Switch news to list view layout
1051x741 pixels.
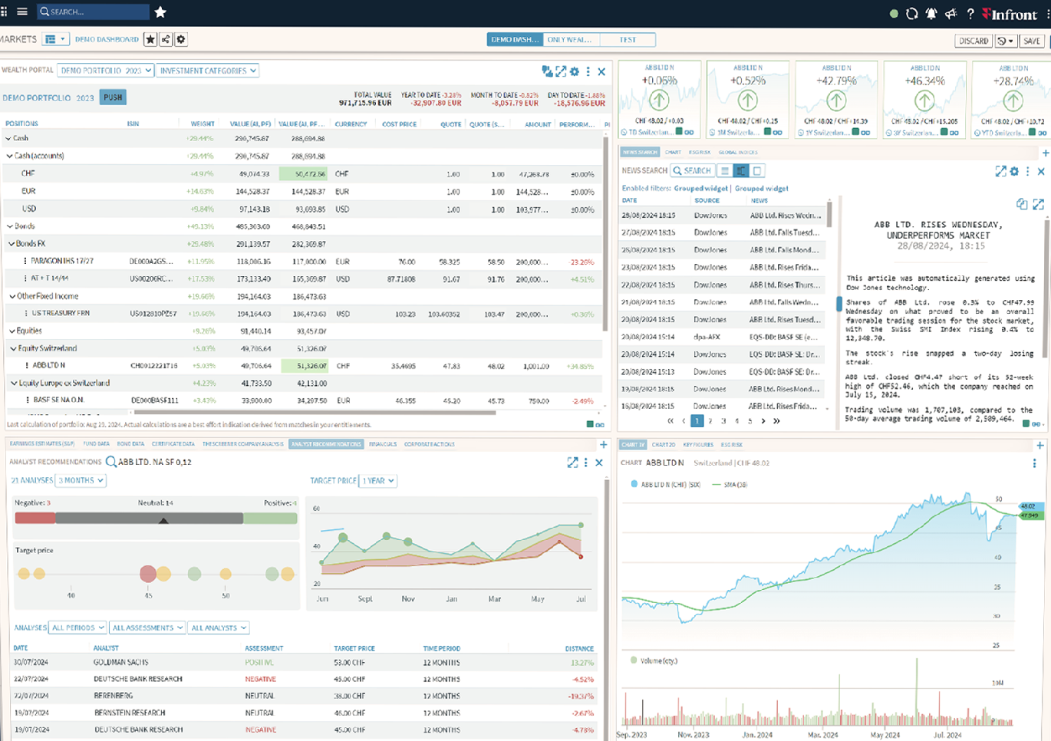point(725,171)
